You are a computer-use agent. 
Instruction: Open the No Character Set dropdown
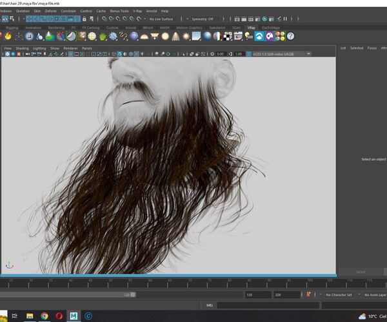(x=339, y=295)
